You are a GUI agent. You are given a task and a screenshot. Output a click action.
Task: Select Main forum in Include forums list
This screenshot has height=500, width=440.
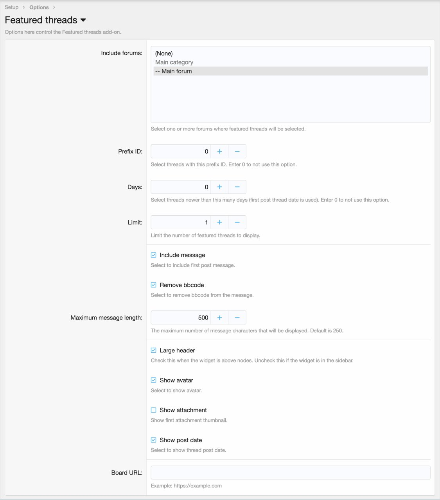click(x=177, y=71)
